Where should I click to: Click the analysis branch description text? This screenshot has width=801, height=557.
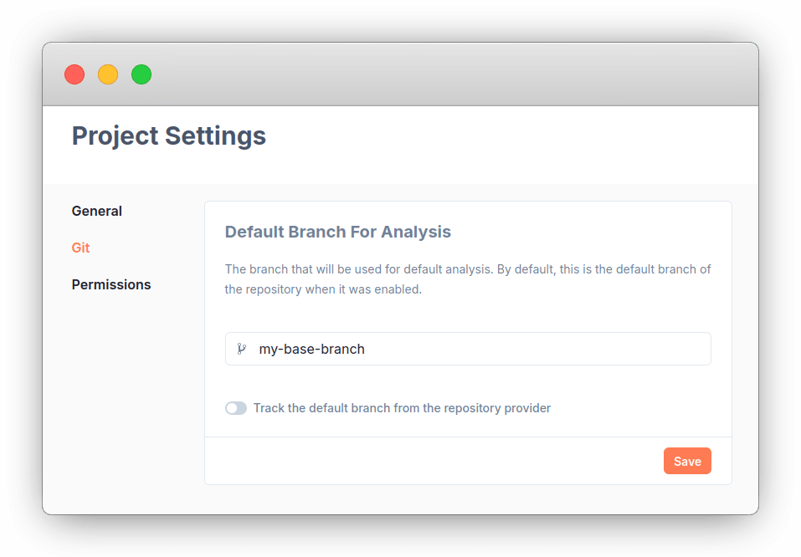(x=467, y=278)
